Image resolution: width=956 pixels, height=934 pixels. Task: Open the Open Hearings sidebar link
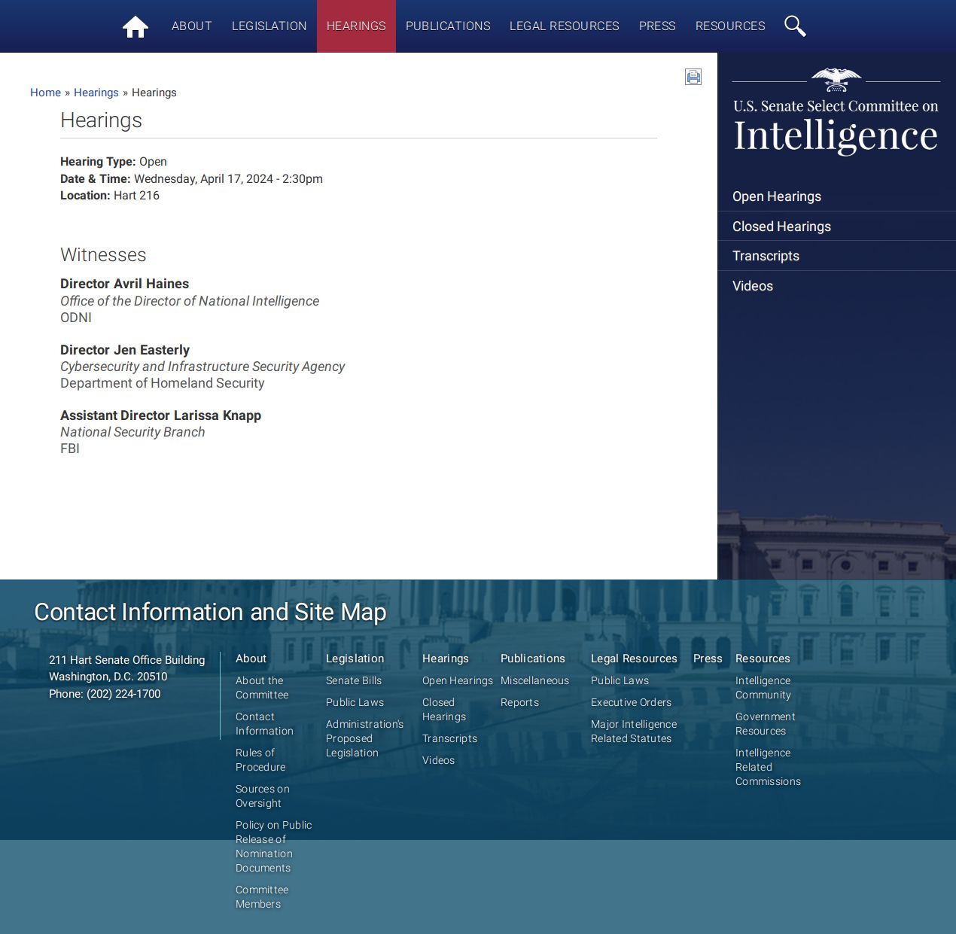click(777, 196)
